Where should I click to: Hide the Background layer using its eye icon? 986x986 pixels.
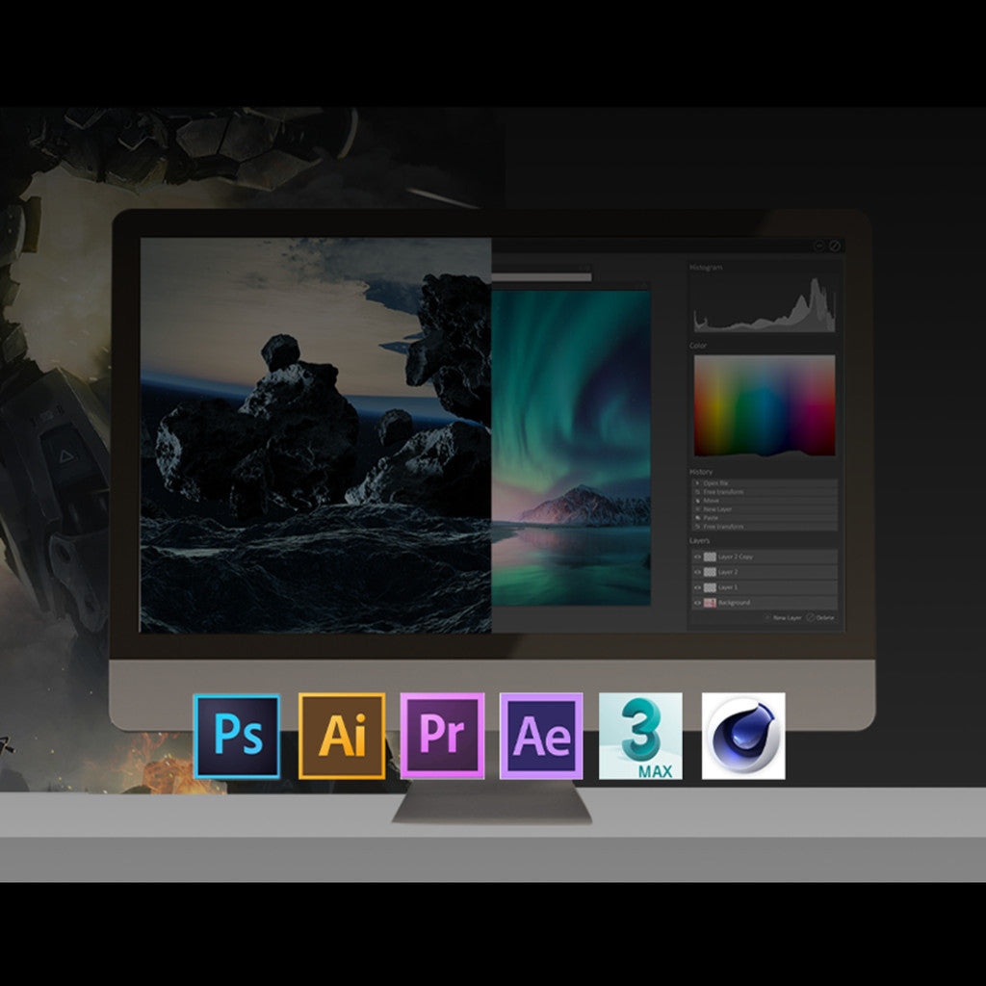[697, 603]
